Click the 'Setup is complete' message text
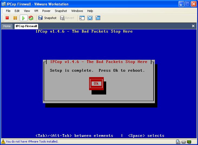The image size is (198, 145). 97,70
